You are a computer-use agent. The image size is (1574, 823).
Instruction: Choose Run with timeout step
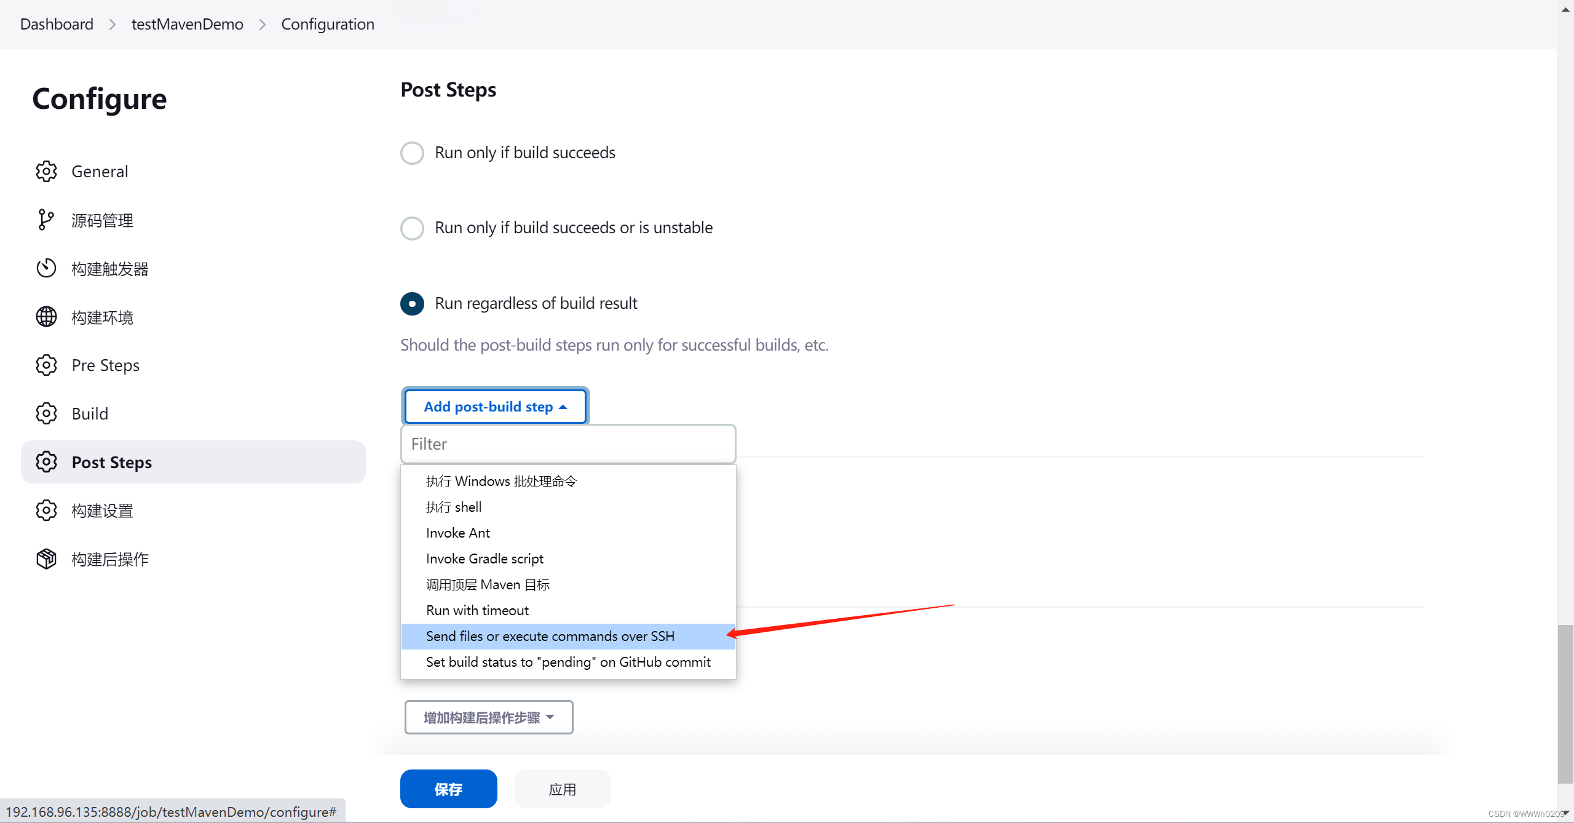click(x=568, y=610)
